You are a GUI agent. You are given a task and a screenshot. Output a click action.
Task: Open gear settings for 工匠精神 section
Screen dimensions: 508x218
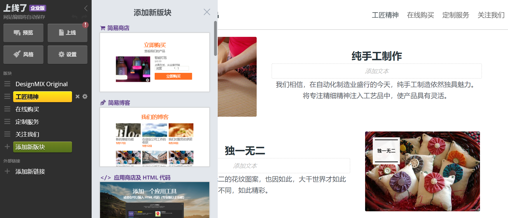tap(85, 97)
